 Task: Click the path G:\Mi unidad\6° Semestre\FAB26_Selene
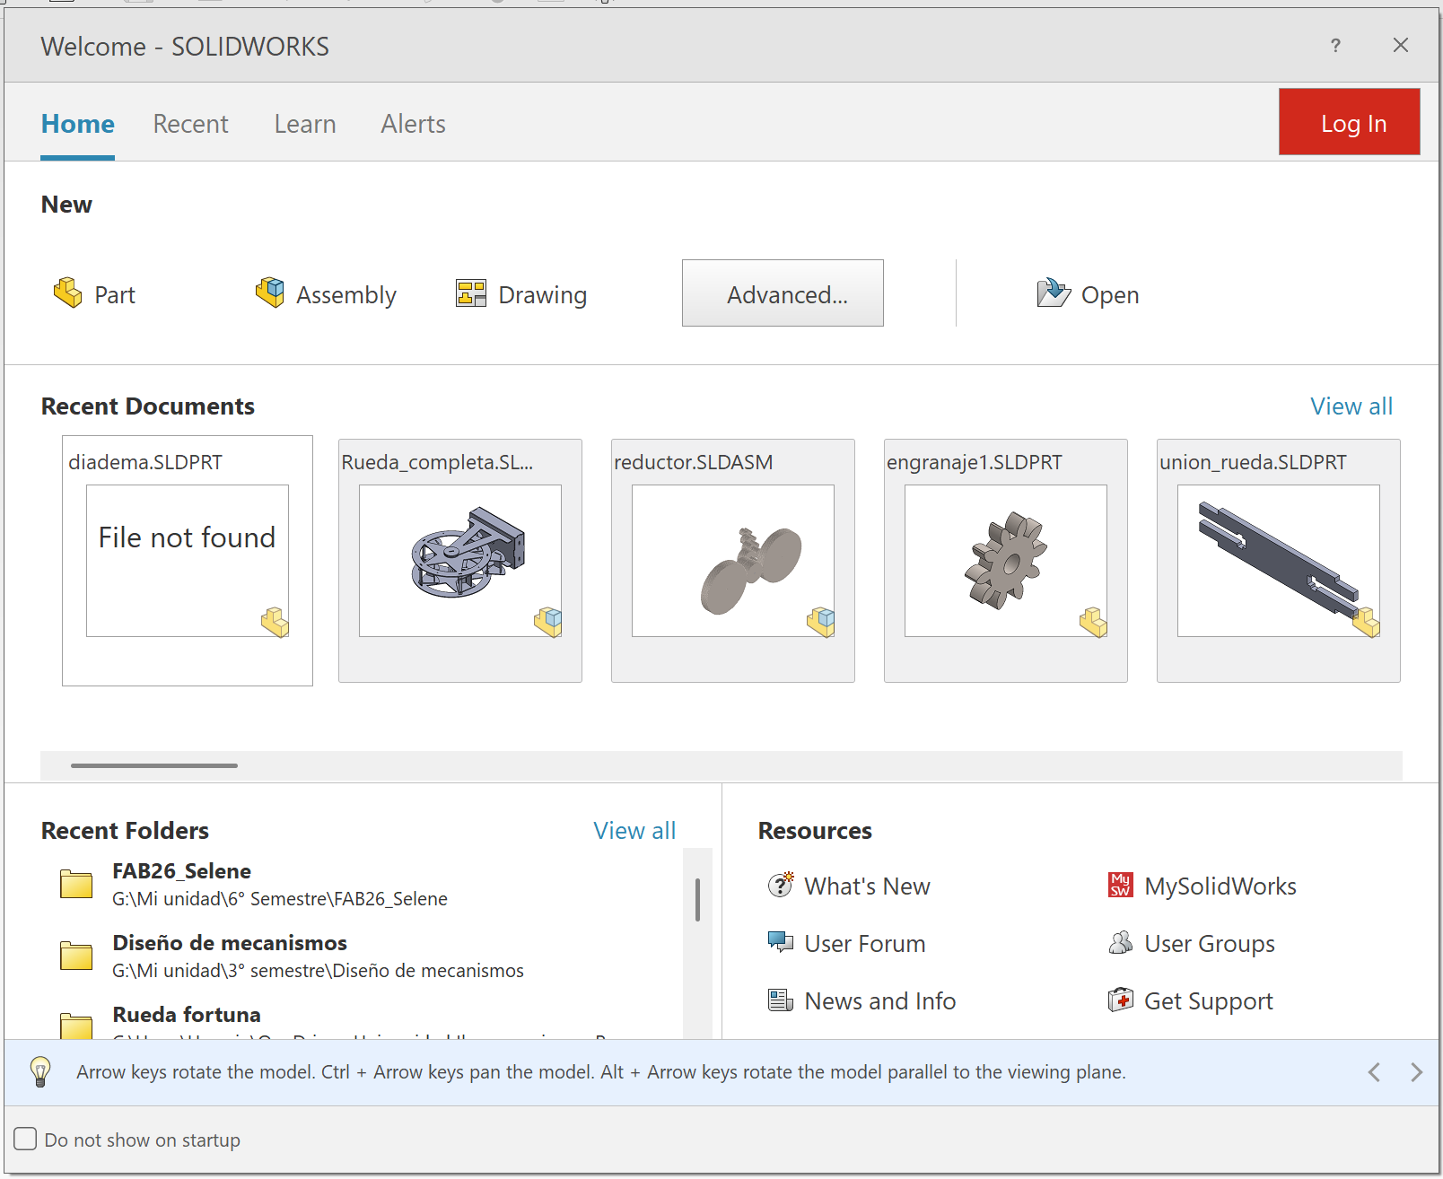280,899
